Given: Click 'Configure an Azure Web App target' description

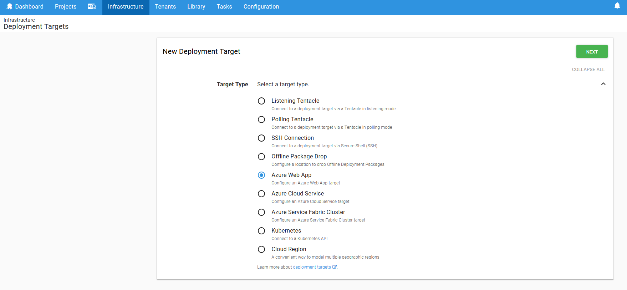Looking at the screenshot, I should (x=306, y=183).
